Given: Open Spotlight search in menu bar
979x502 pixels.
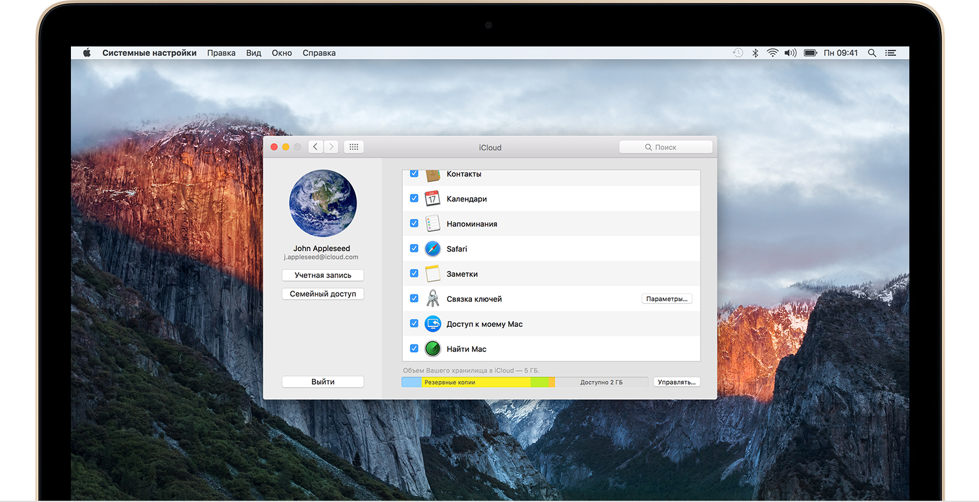Looking at the screenshot, I should pyautogui.click(x=872, y=53).
